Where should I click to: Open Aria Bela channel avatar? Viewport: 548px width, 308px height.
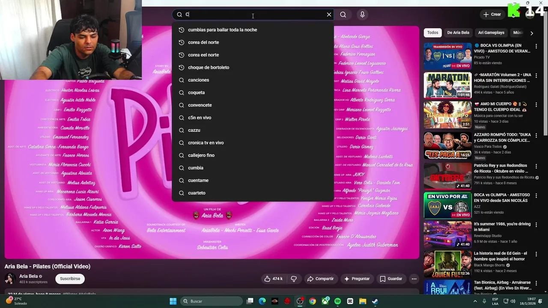pos(10,279)
